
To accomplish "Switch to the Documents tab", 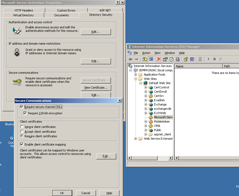I will tap(61, 15).
